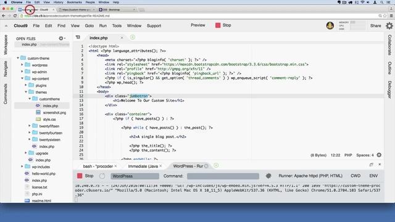
Task: Open readme.html in file tree
Action: pyautogui.click(x=41, y=201)
